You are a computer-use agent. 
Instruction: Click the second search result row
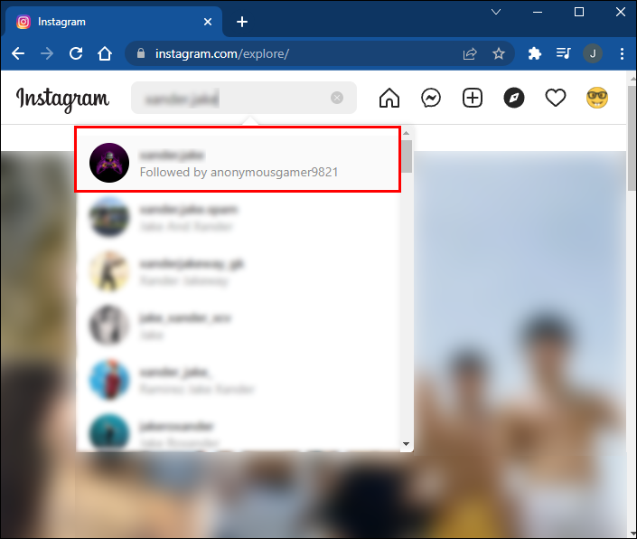tap(238, 217)
